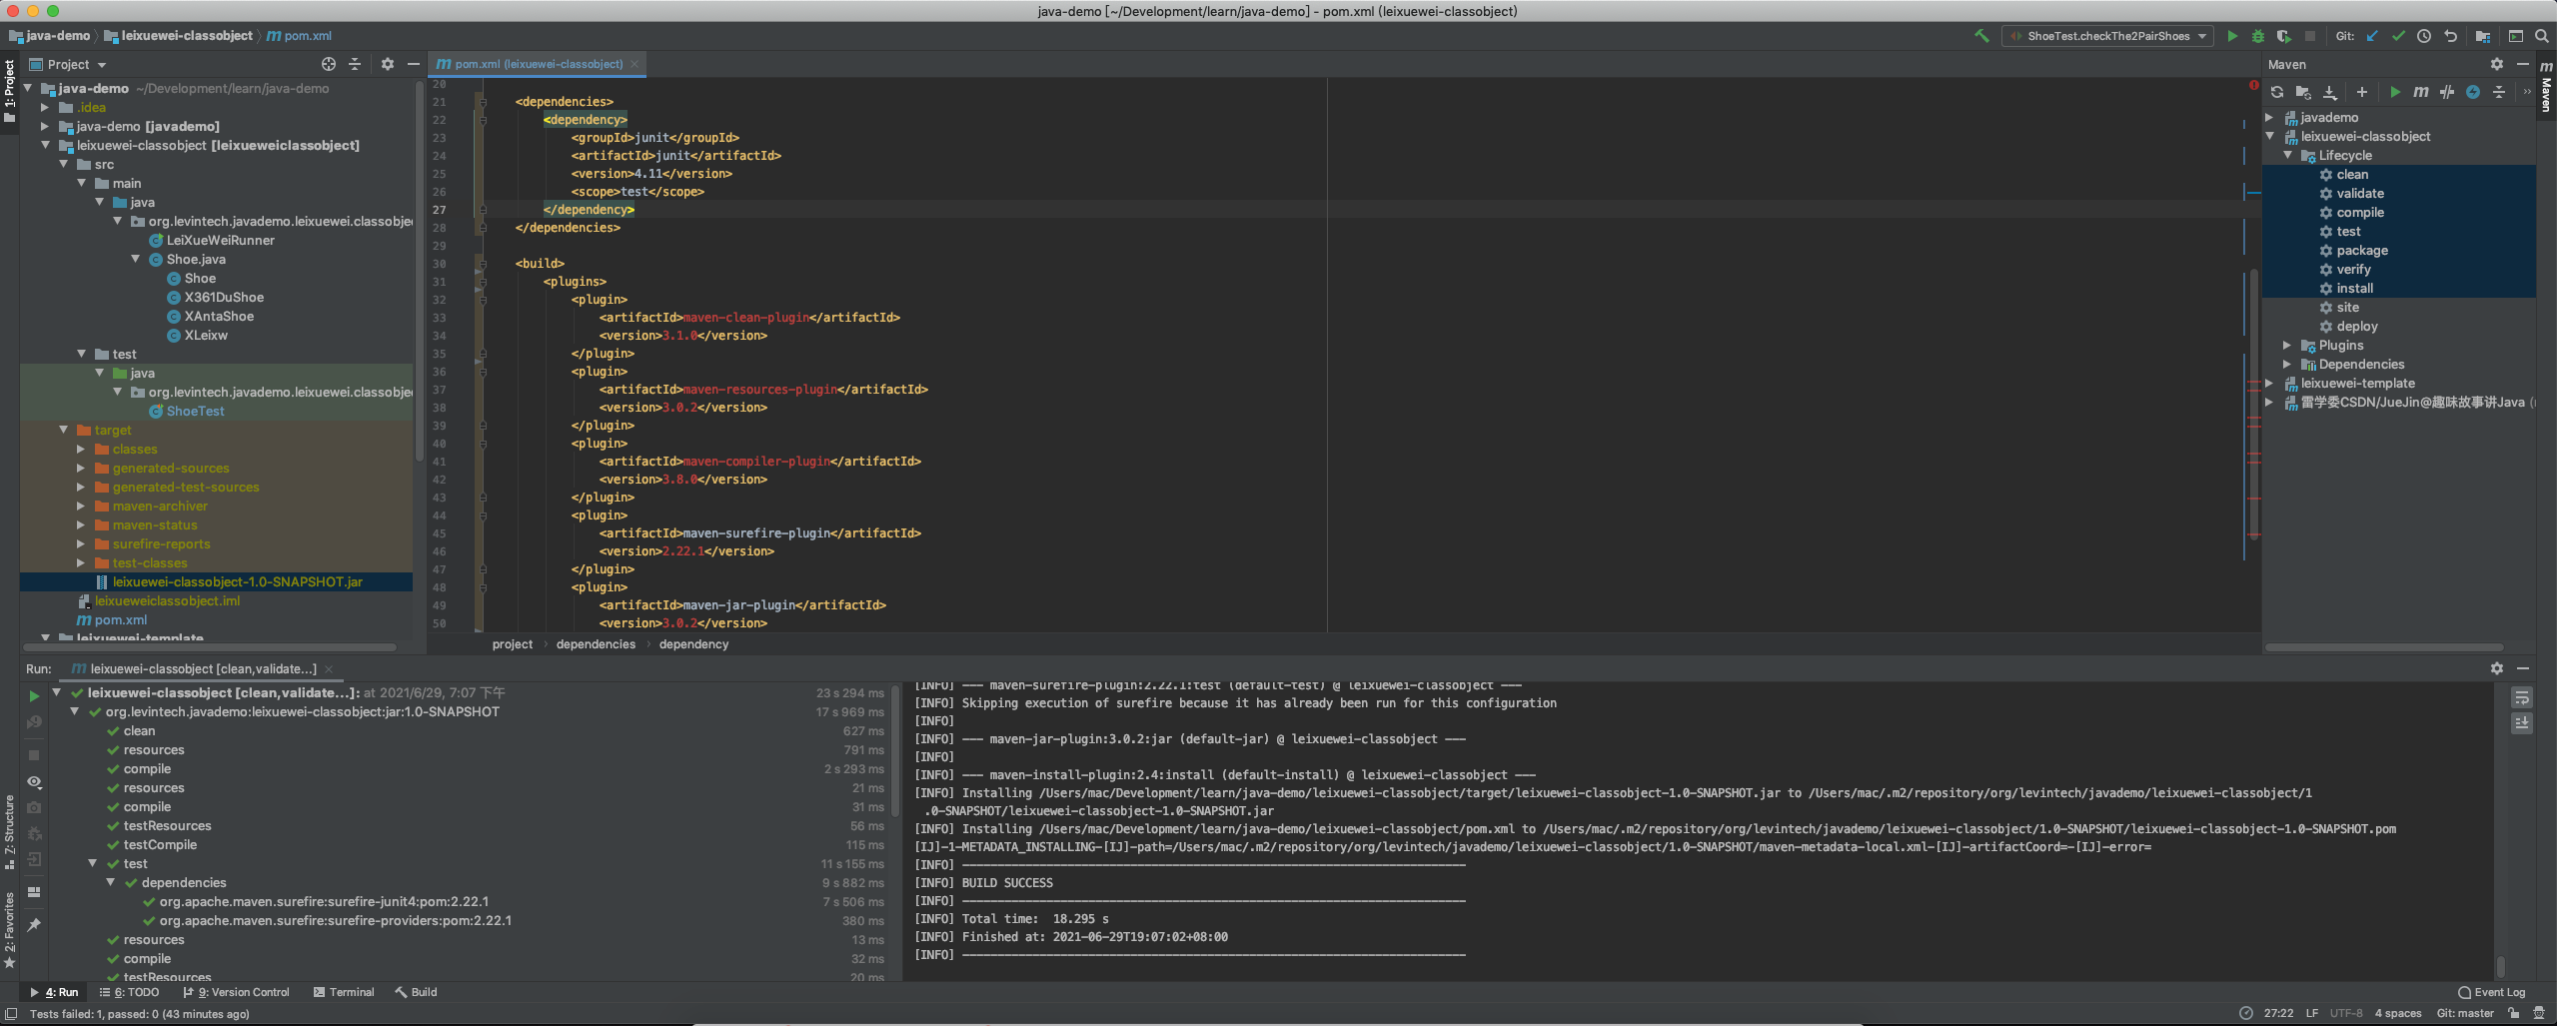This screenshot has width=2557, height=1026.
Task: Switch to pom.xml (leixuewei-classobject) editor tab
Action: click(537, 64)
